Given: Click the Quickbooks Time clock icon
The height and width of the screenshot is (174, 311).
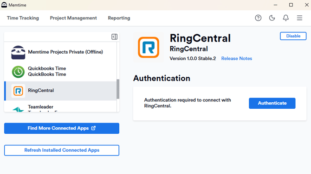Looking at the screenshot, I should tap(18, 72).
